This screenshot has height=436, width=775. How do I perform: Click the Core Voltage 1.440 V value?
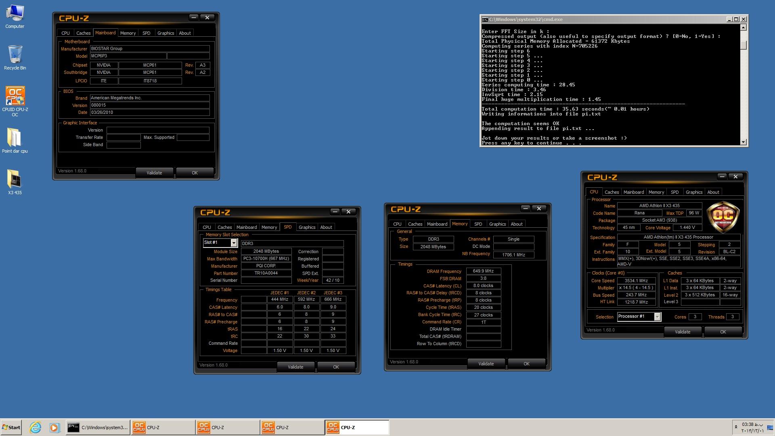[687, 228]
